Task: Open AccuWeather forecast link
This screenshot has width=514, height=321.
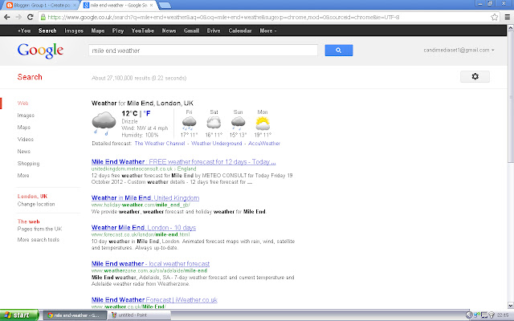Action: click(264, 143)
